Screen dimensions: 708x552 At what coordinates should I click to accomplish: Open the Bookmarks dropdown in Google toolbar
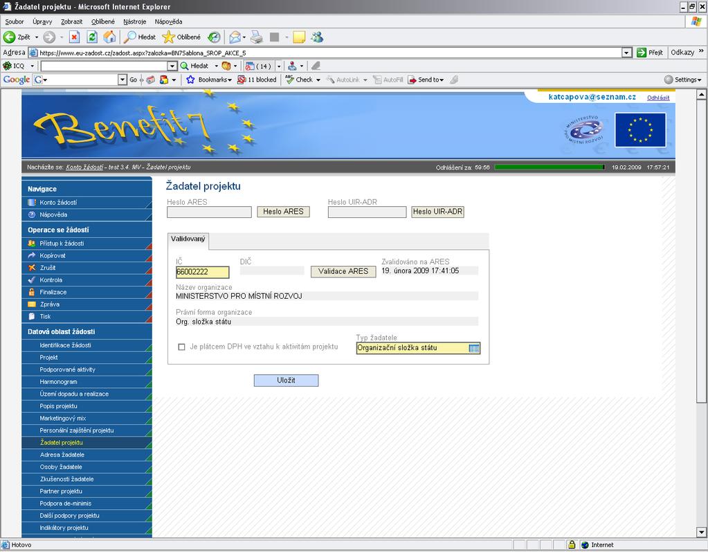click(230, 80)
